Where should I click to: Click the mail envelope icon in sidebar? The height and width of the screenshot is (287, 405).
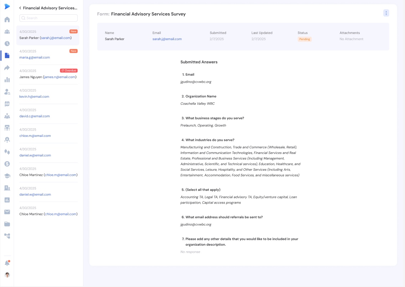tap(7, 211)
